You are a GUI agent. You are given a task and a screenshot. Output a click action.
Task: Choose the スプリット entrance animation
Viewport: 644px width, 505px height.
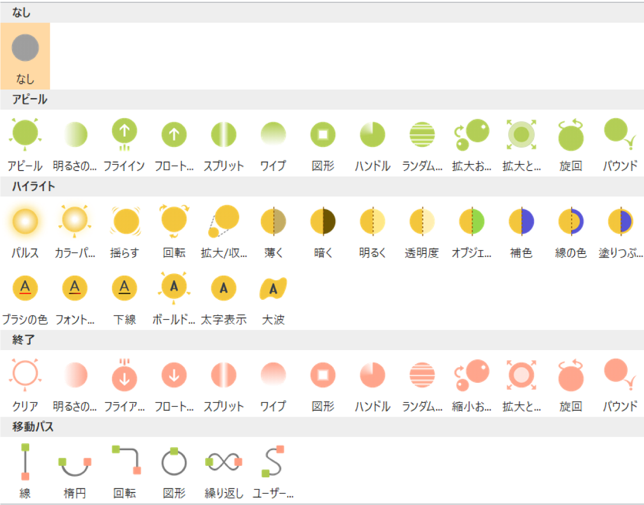[223, 133]
